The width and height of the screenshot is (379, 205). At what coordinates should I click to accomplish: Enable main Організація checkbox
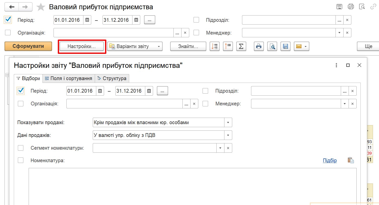tap(8, 33)
